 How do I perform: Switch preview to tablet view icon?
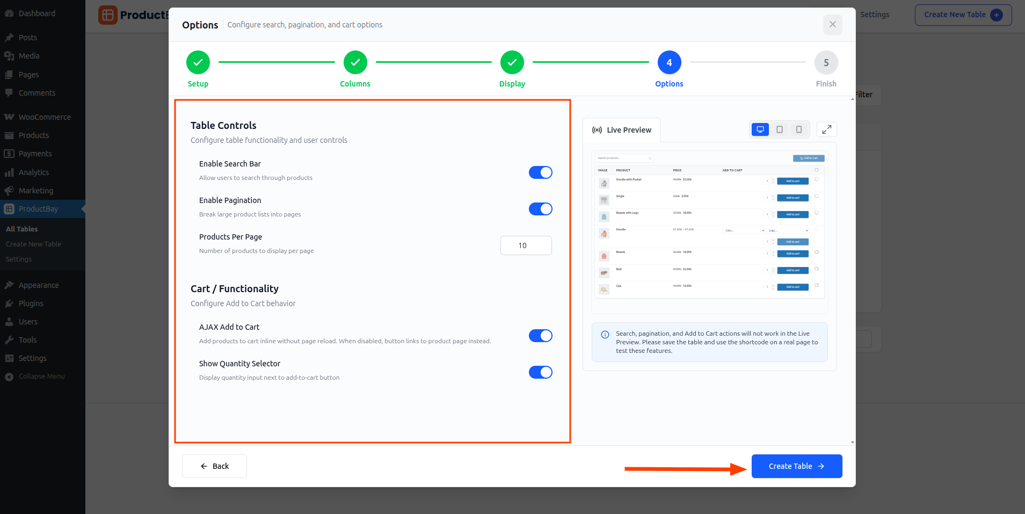click(779, 129)
